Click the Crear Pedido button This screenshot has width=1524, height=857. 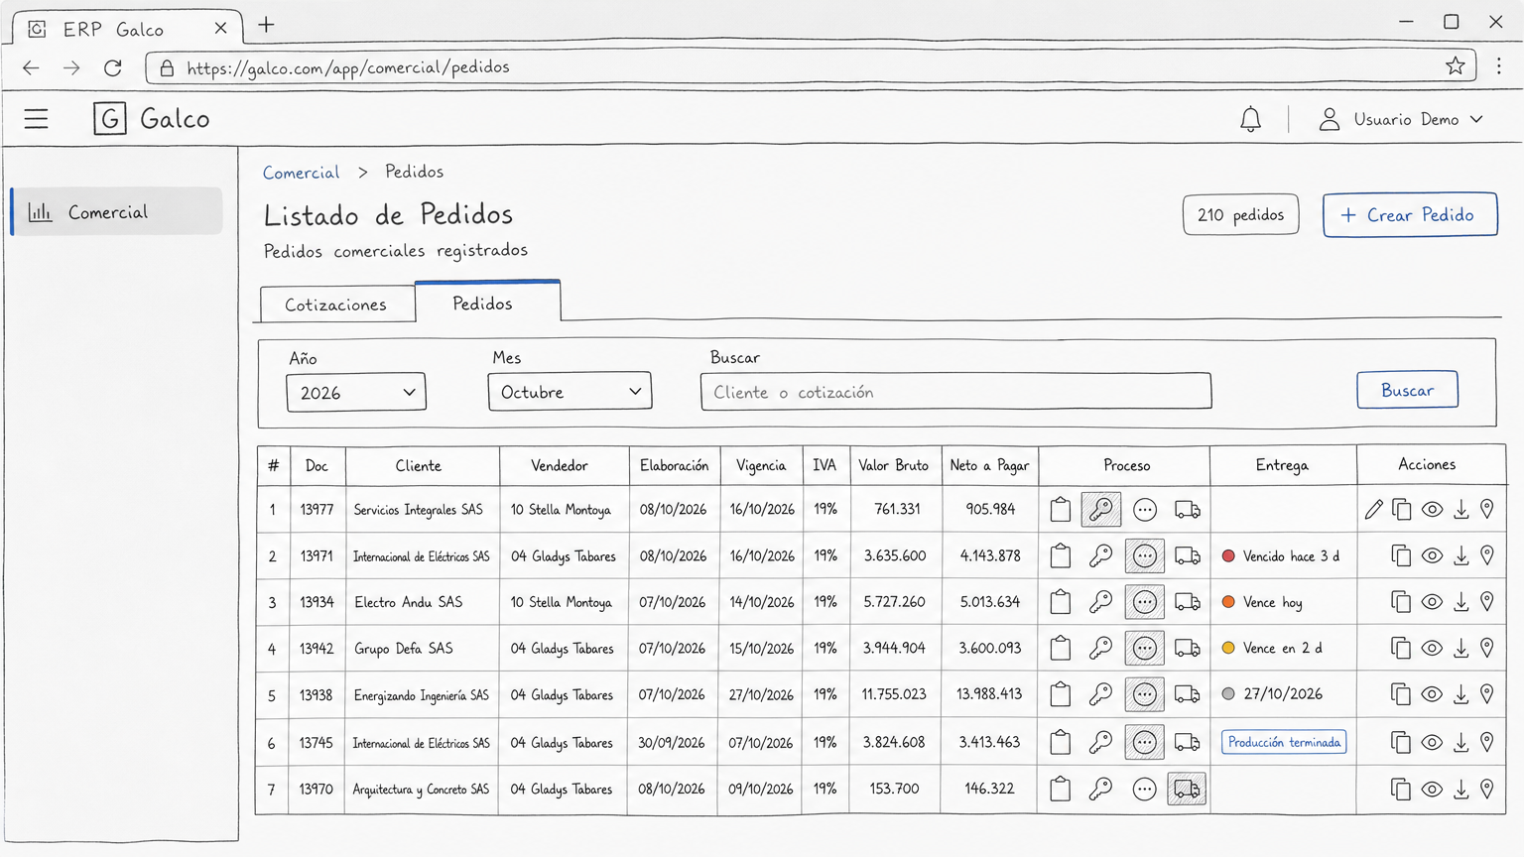coord(1409,214)
